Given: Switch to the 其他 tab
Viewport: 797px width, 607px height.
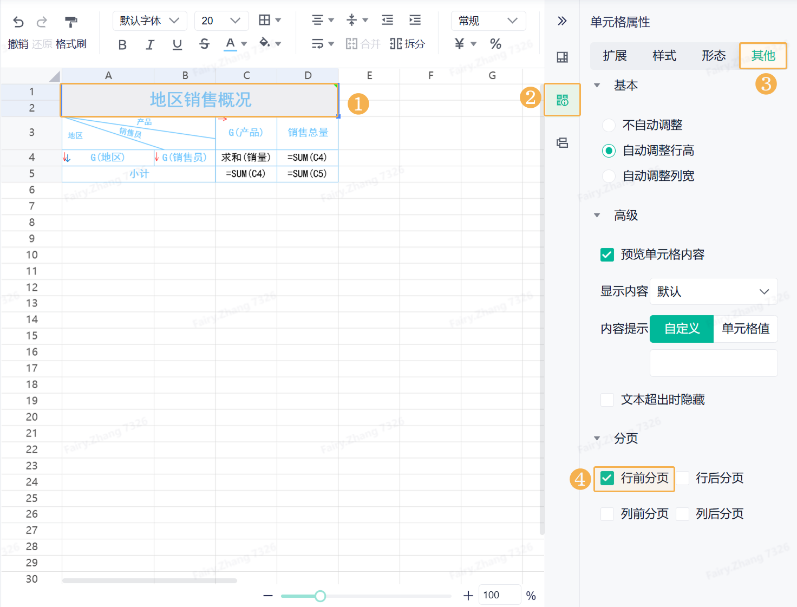Looking at the screenshot, I should (763, 56).
